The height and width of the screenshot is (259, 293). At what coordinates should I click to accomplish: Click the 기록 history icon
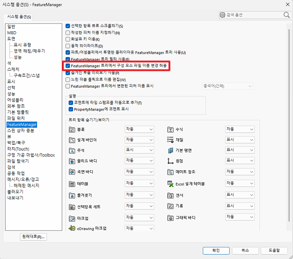tap(170, 206)
